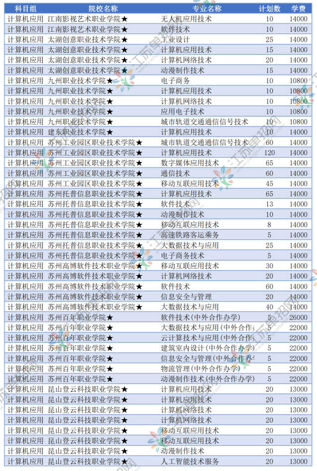Select the 通信技术 major cell
This screenshot has height=471, width=317.
(175, 173)
